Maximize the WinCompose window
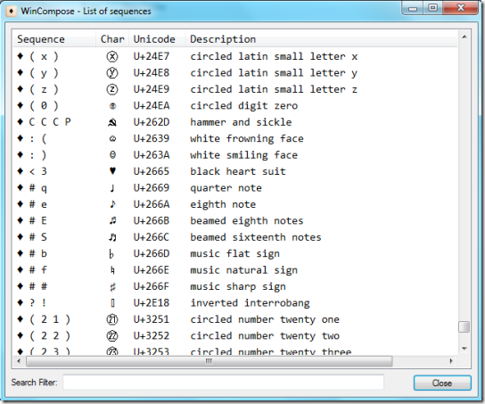 point(433,8)
